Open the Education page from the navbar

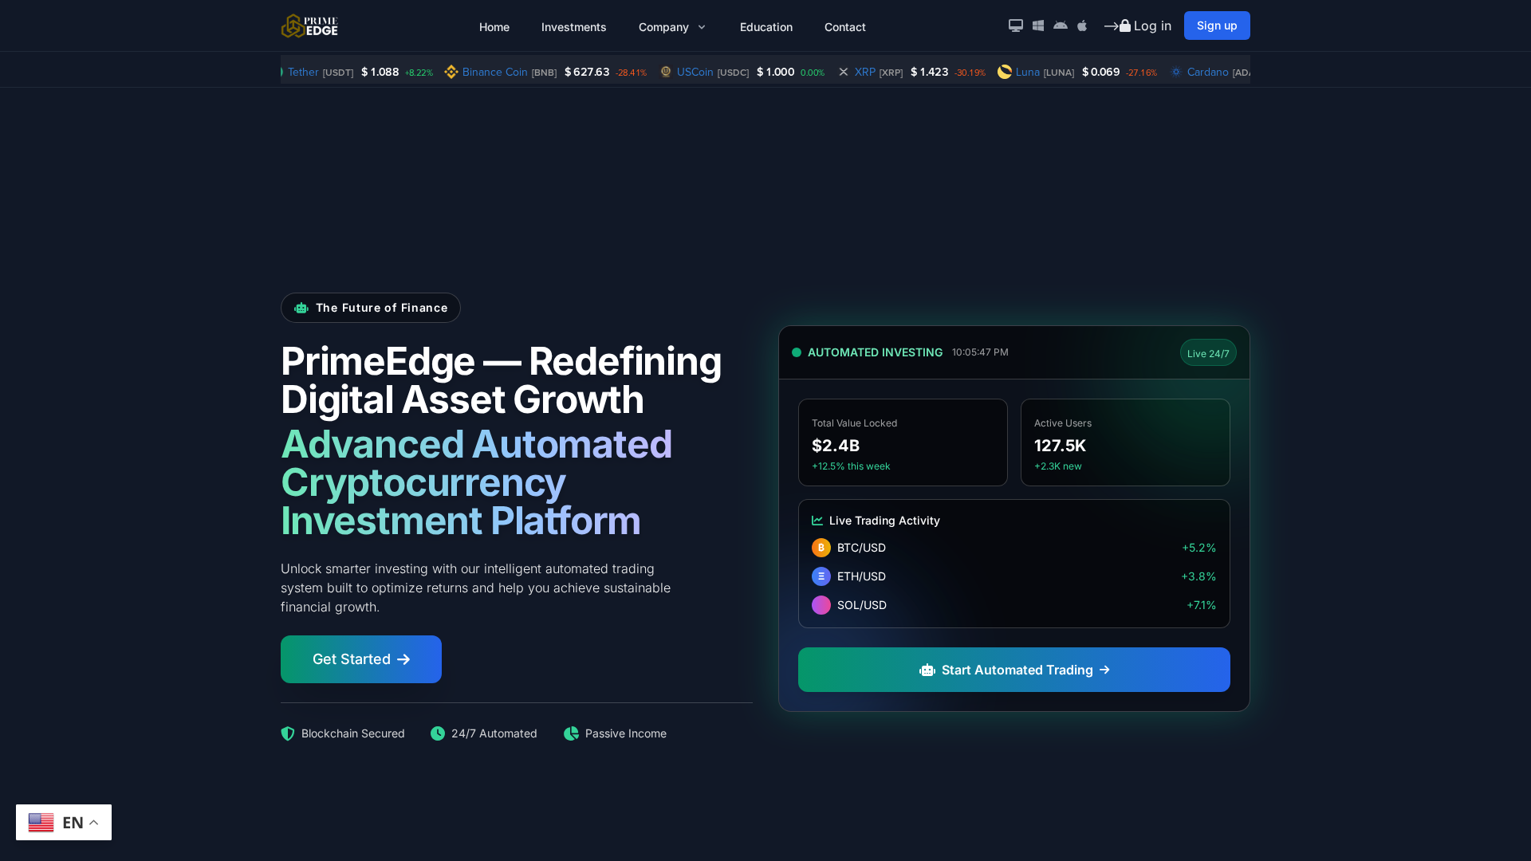click(765, 26)
